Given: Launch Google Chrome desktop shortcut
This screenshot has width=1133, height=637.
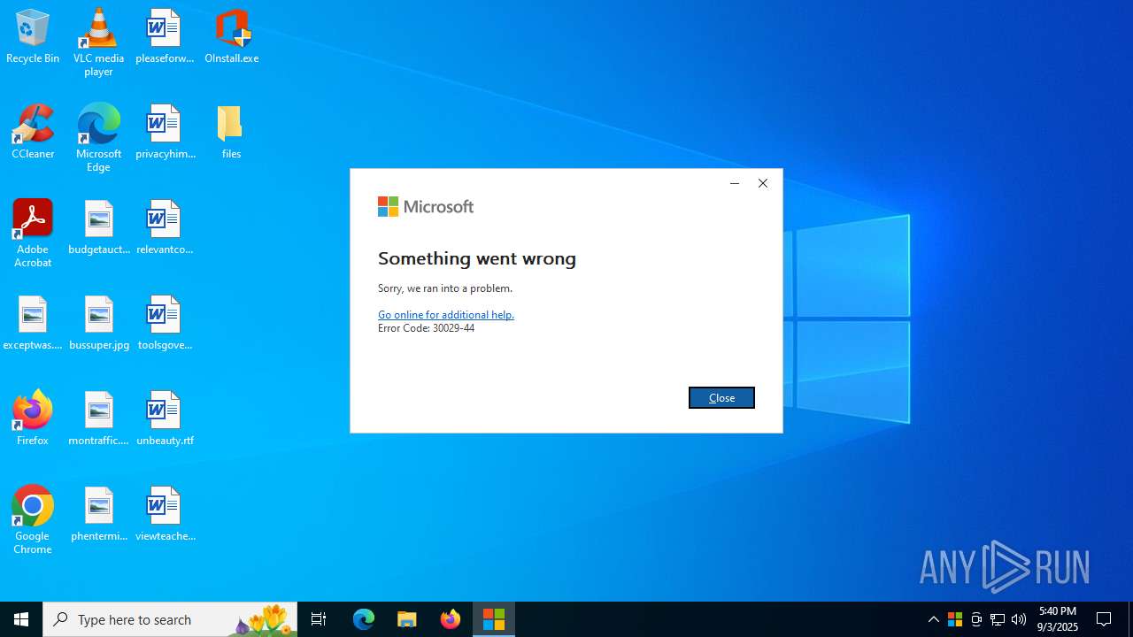Looking at the screenshot, I should pos(33,520).
